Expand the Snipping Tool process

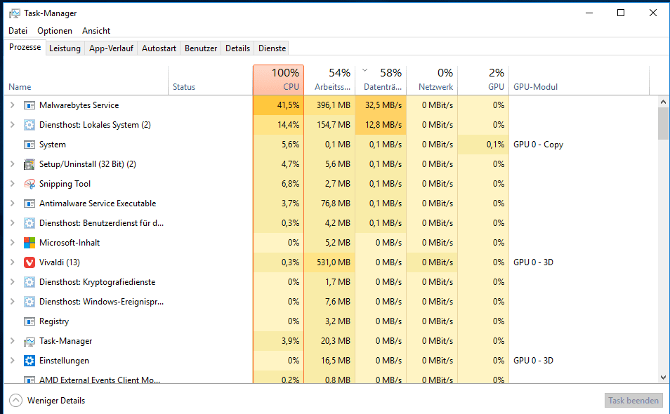click(x=13, y=184)
